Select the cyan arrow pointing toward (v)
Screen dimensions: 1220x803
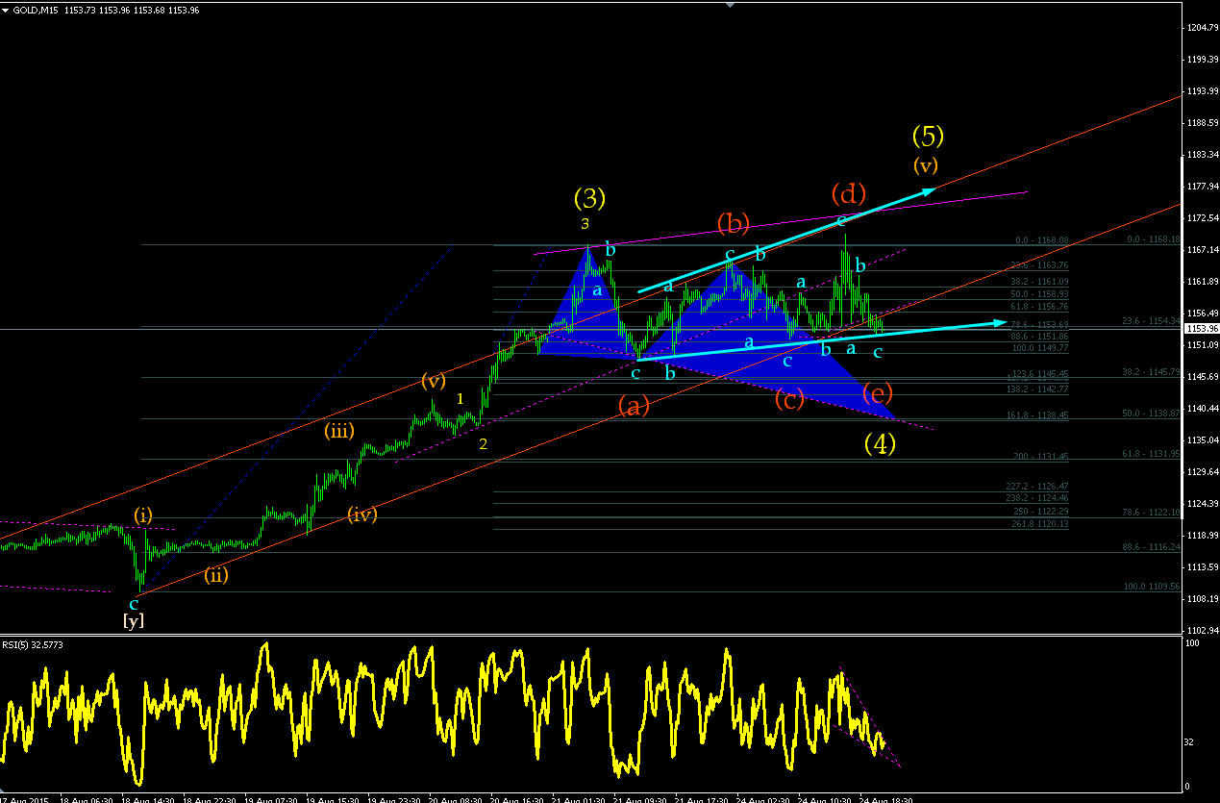tap(786, 241)
